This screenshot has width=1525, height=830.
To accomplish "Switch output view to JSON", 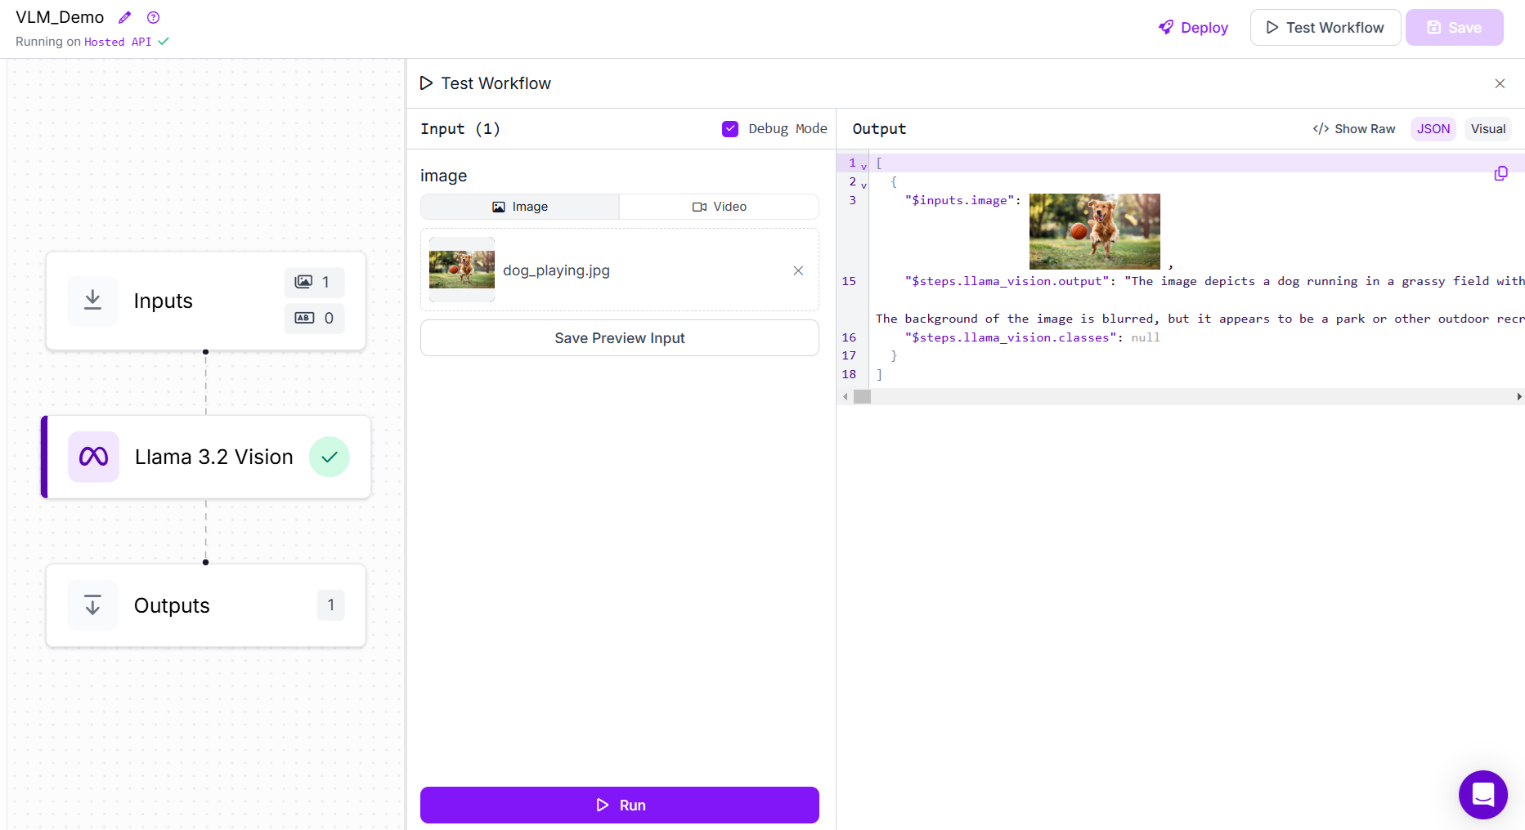I will click(1433, 129).
